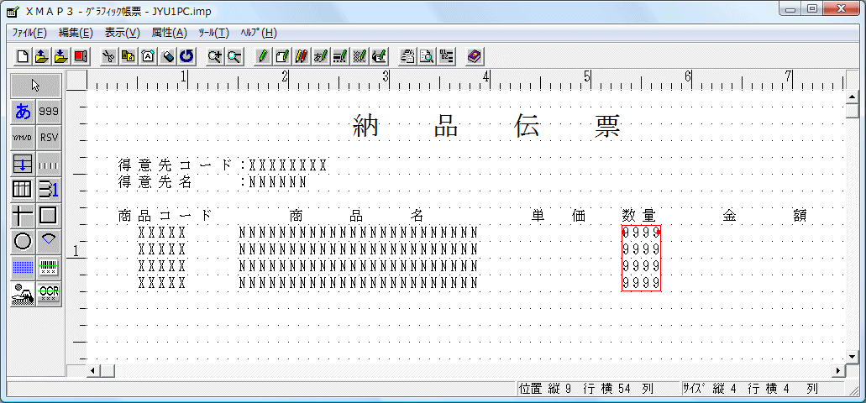Click the pencil with page icon
This screenshot has width=866, height=403.
pyautogui.click(x=282, y=56)
